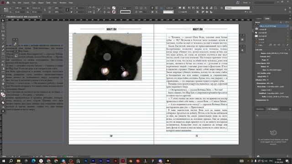292x164 pixels.
Task: Open the rotation angle dropdown
Action: tap(85, 8)
